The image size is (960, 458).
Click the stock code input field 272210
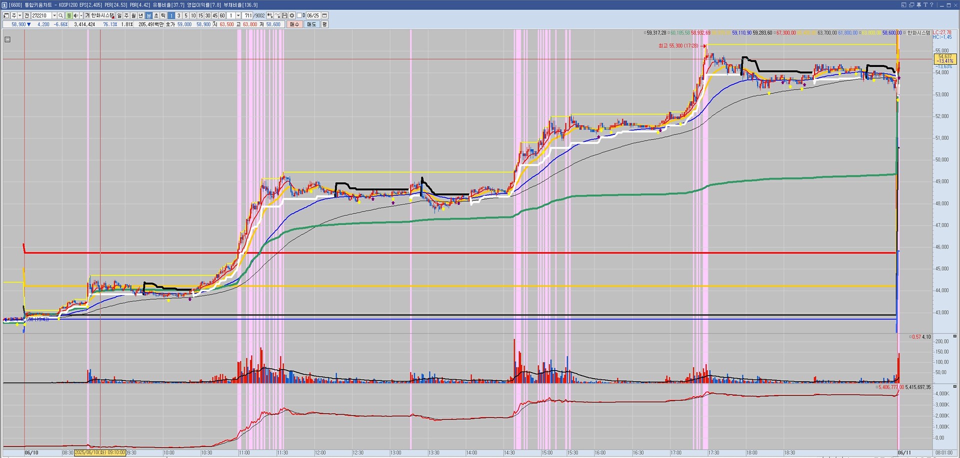[41, 16]
